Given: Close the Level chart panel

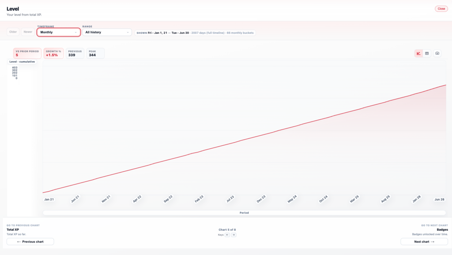Looking at the screenshot, I should (x=441, y=9).
